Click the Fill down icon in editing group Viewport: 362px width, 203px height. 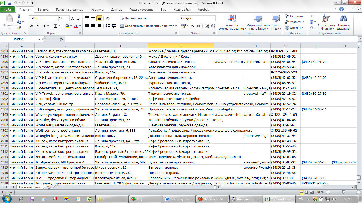tap(311, 22)
